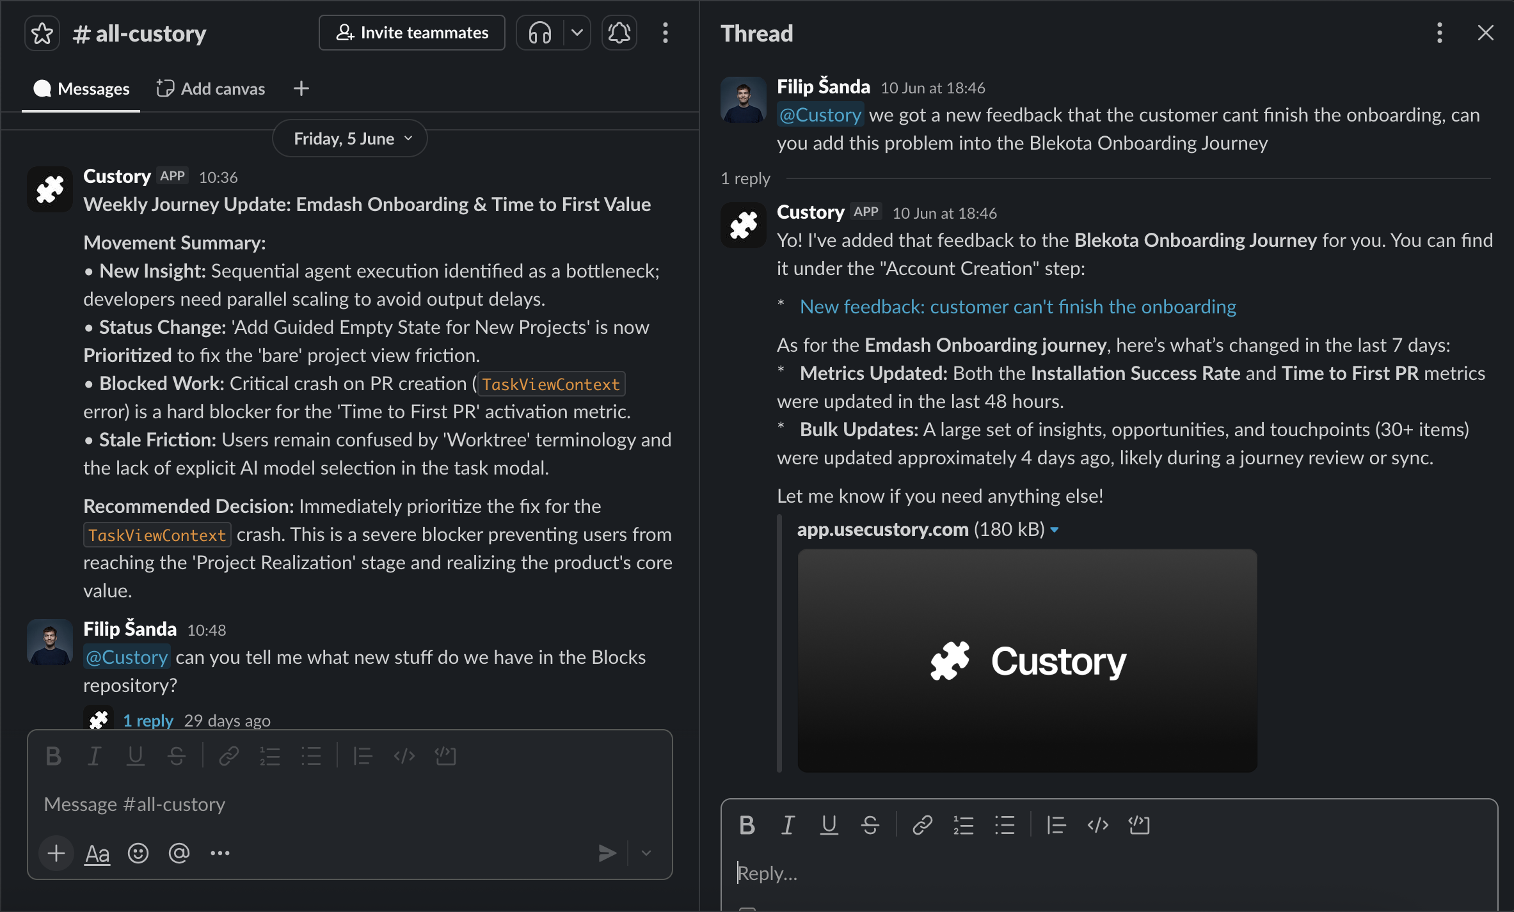Click thread timestamp 10 Jun at 18:46 by Filip
Viewport: 1514px width, 912px height.
click(x=933, y=88)
